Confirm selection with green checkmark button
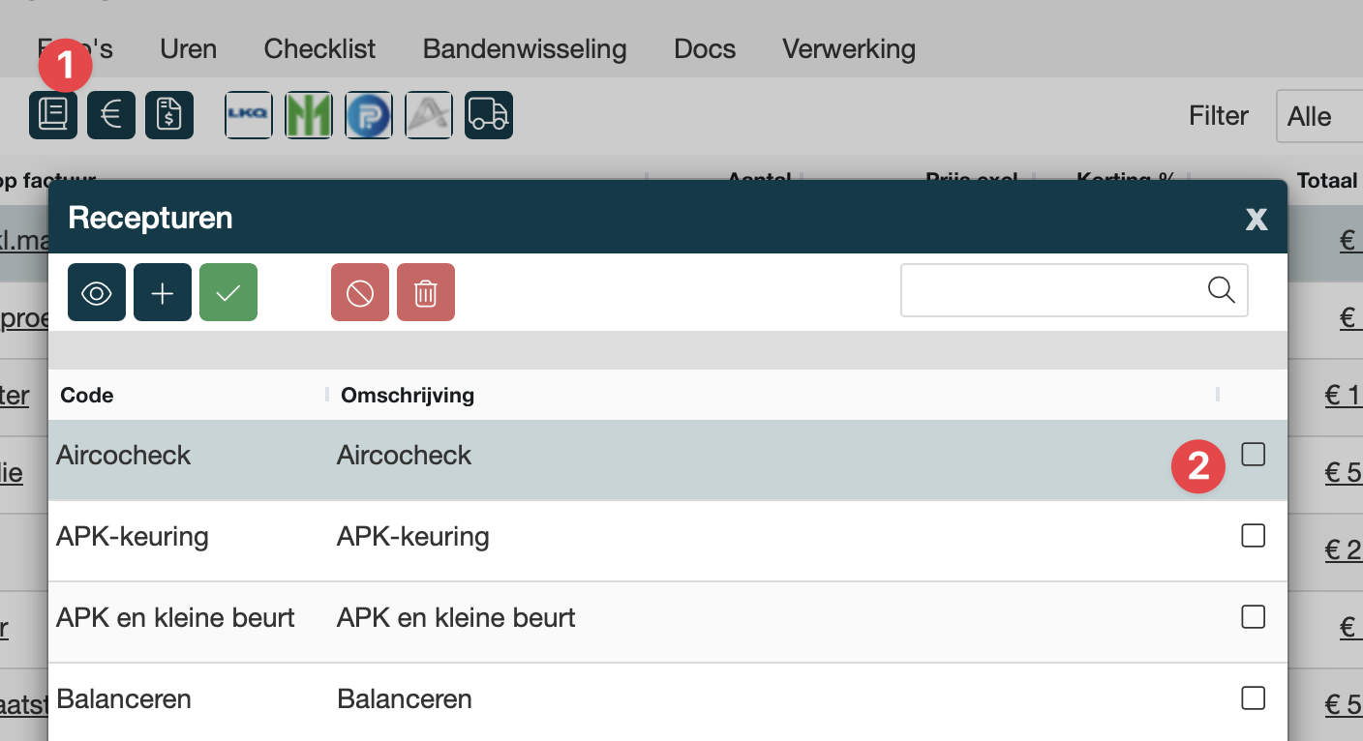The height and width of the screenshot is (741, 1363). pos(228,292)
